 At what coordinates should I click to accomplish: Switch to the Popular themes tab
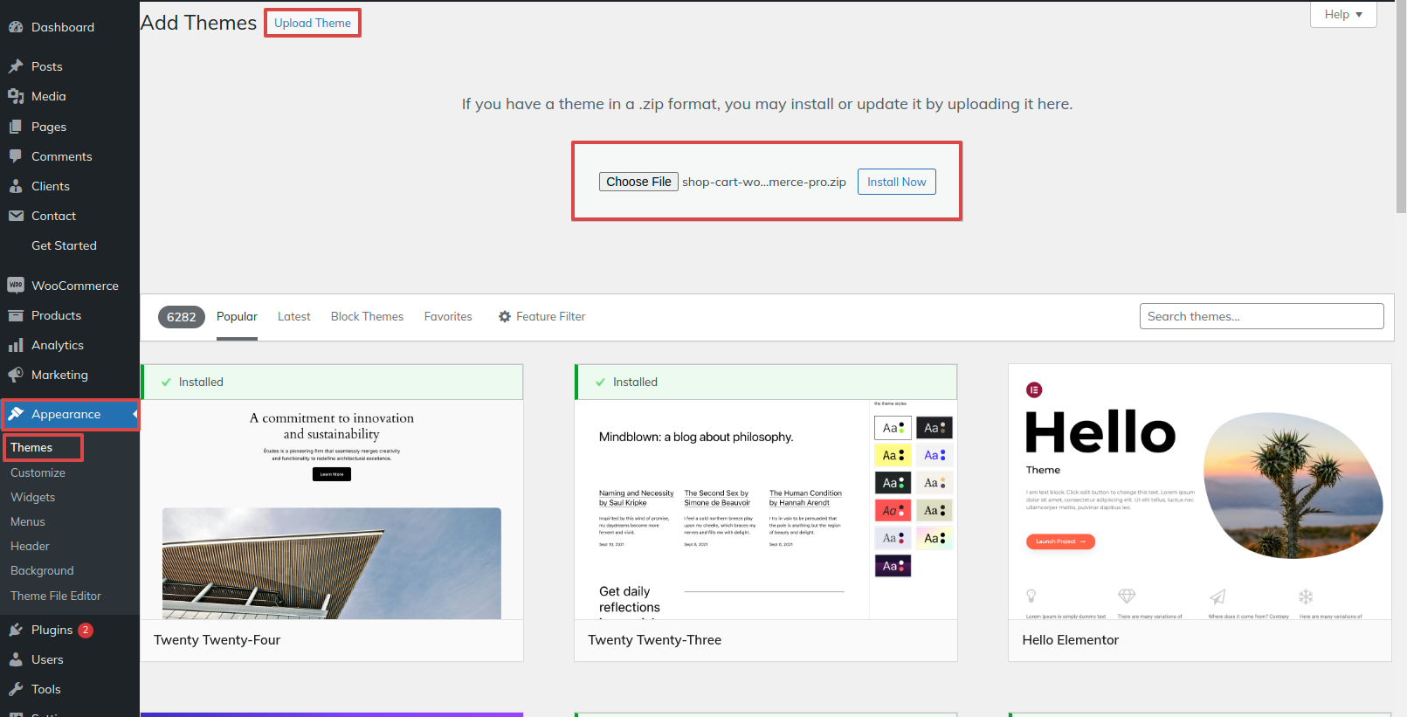click(x=237, y=316)
